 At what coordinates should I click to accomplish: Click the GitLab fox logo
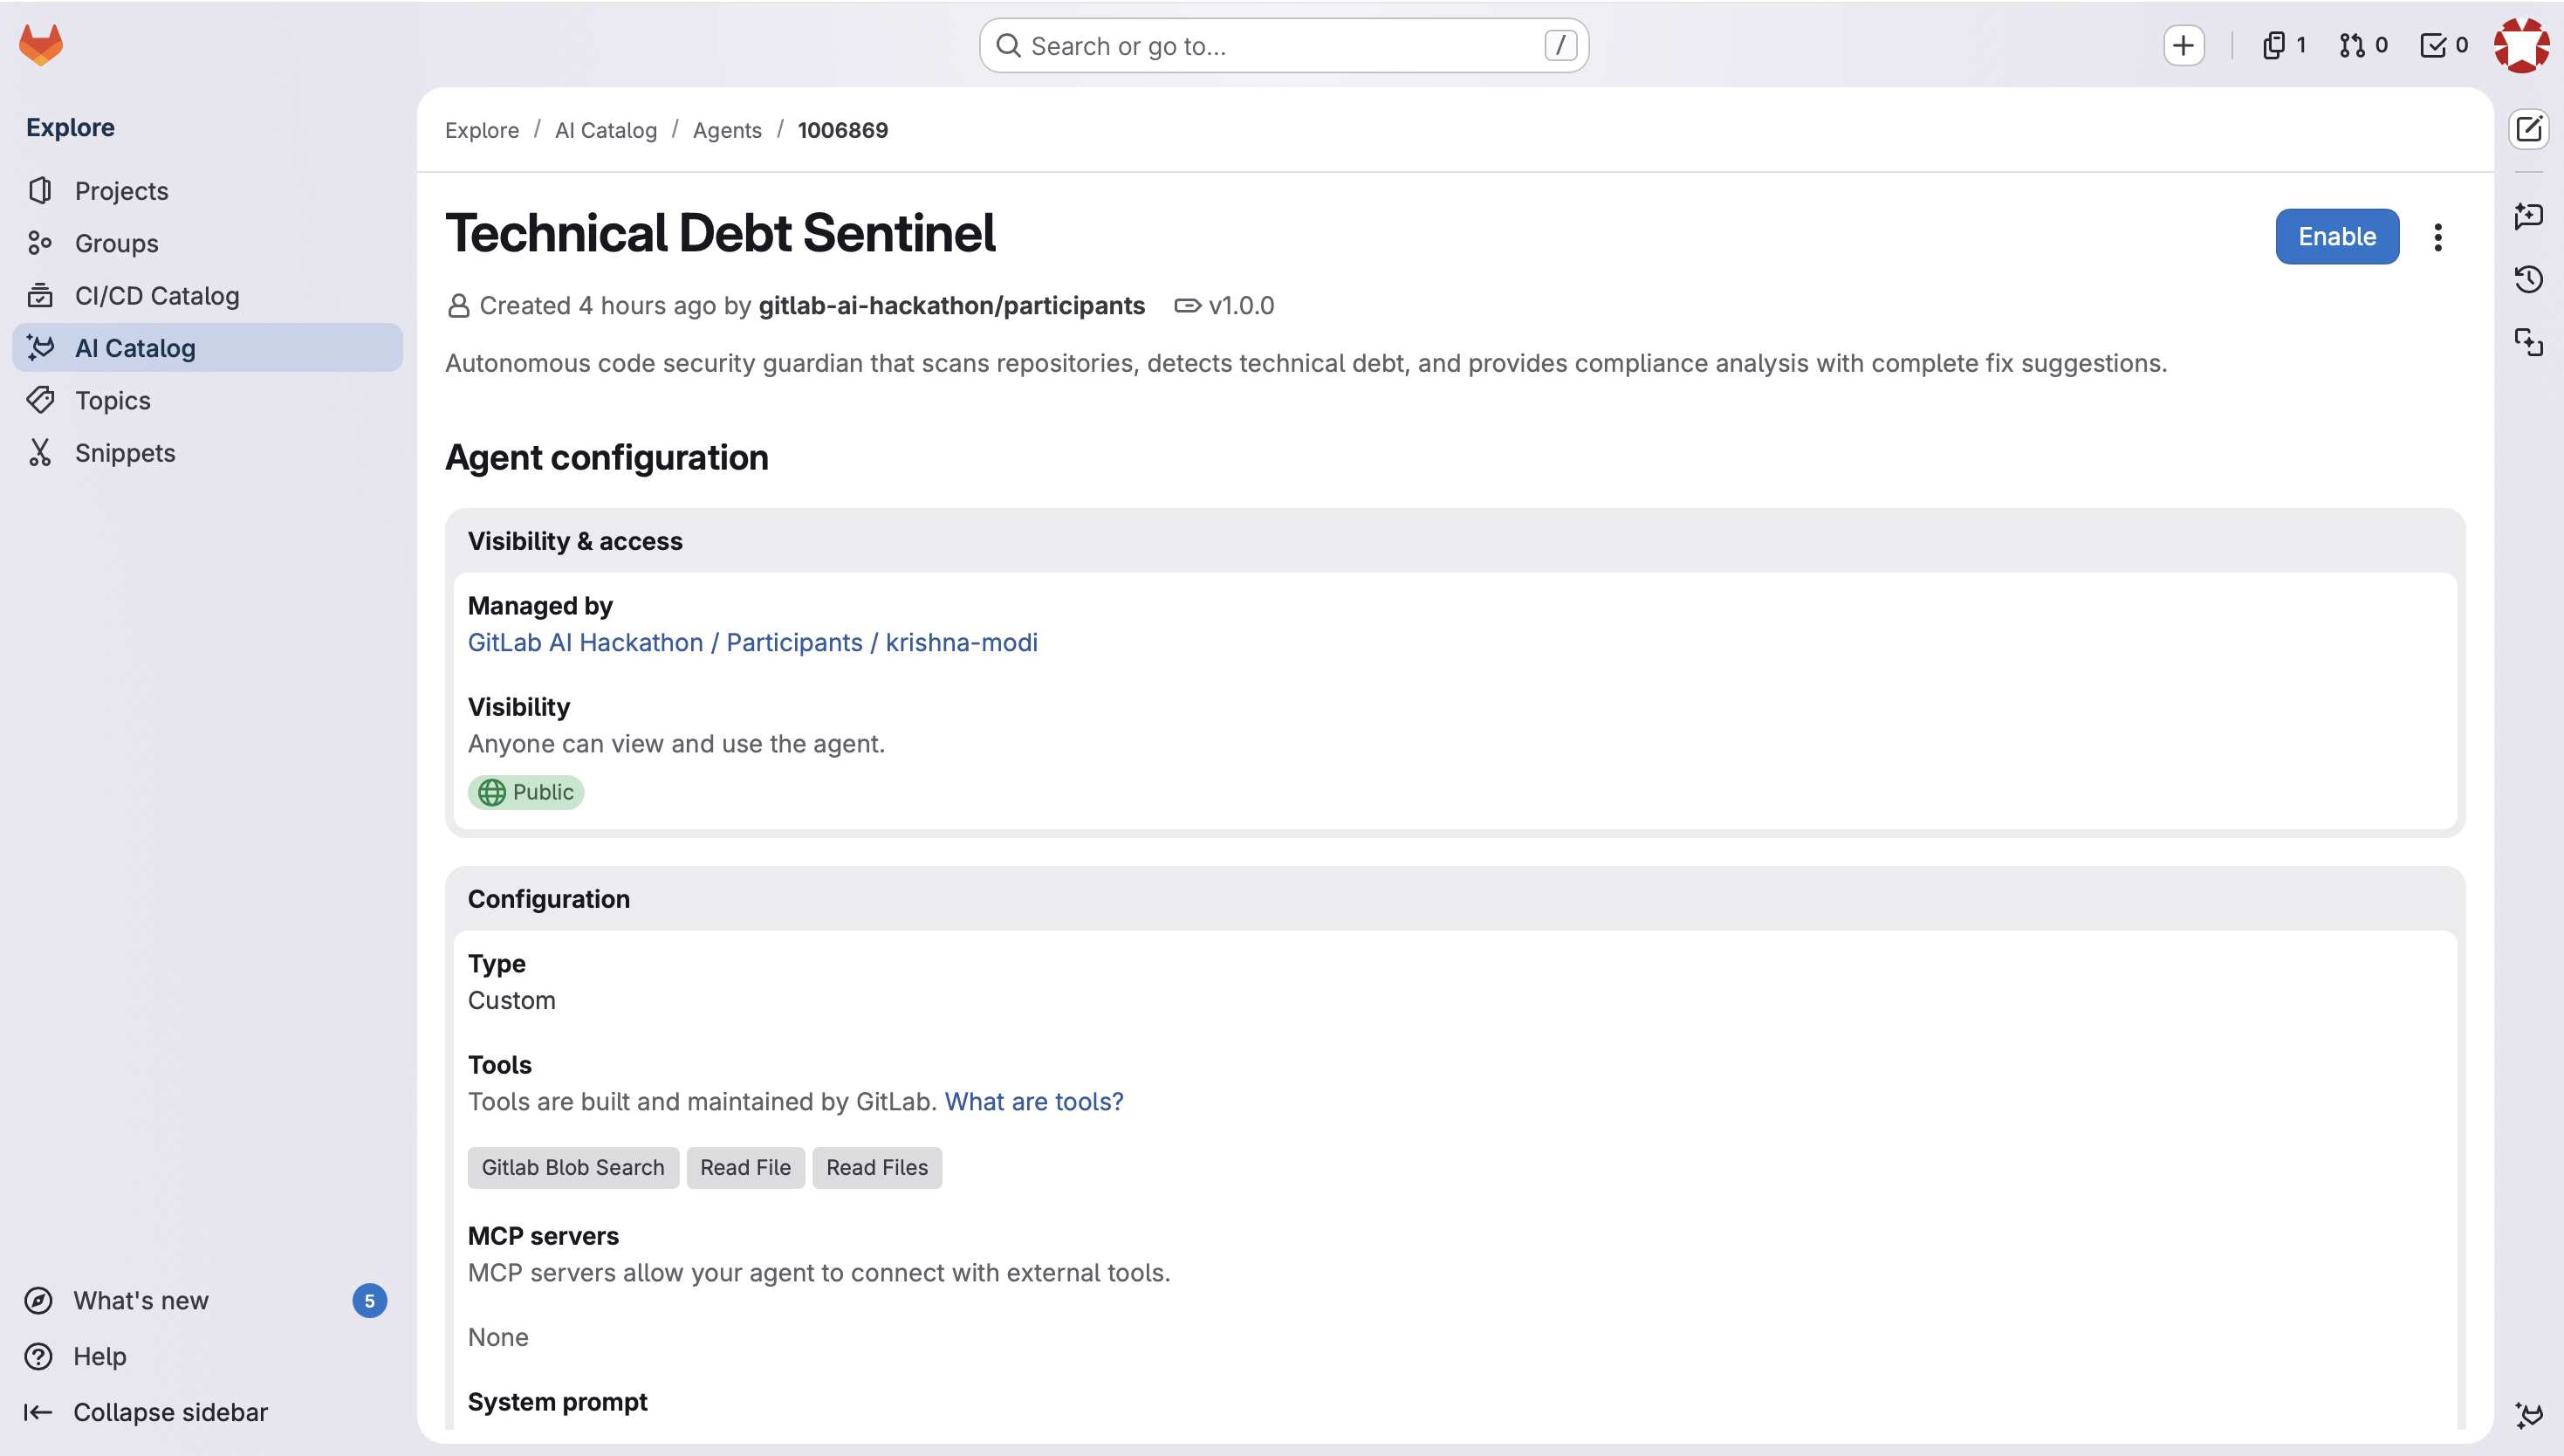pyautogui.click(x=41, y=45)
